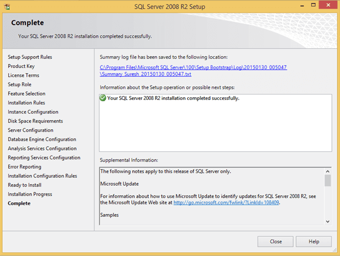Select the Instance Configuration step

(x=33, y=112)
